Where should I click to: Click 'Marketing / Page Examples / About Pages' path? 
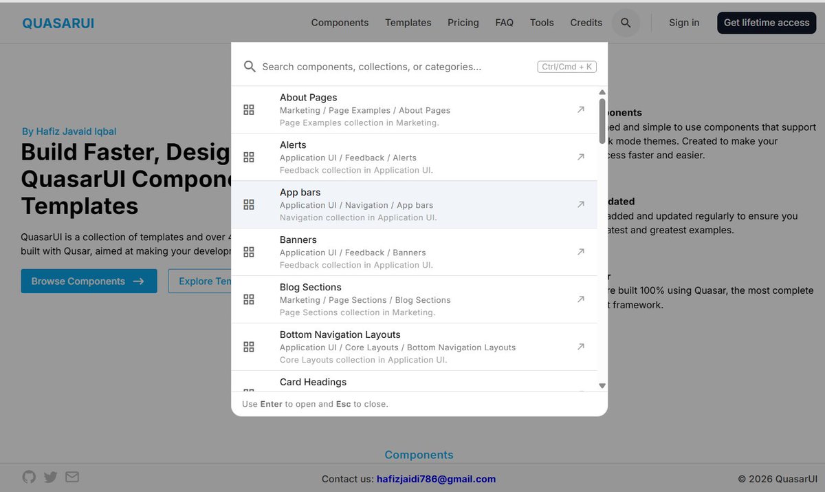coord(365,110)
